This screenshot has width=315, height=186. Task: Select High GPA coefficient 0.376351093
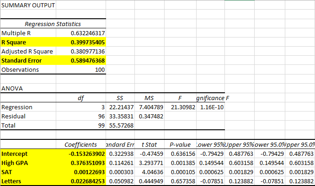click(x=81, y=163)
